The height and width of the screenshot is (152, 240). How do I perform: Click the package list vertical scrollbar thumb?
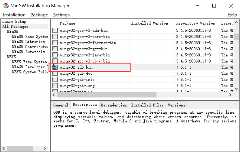coord(236,36)
